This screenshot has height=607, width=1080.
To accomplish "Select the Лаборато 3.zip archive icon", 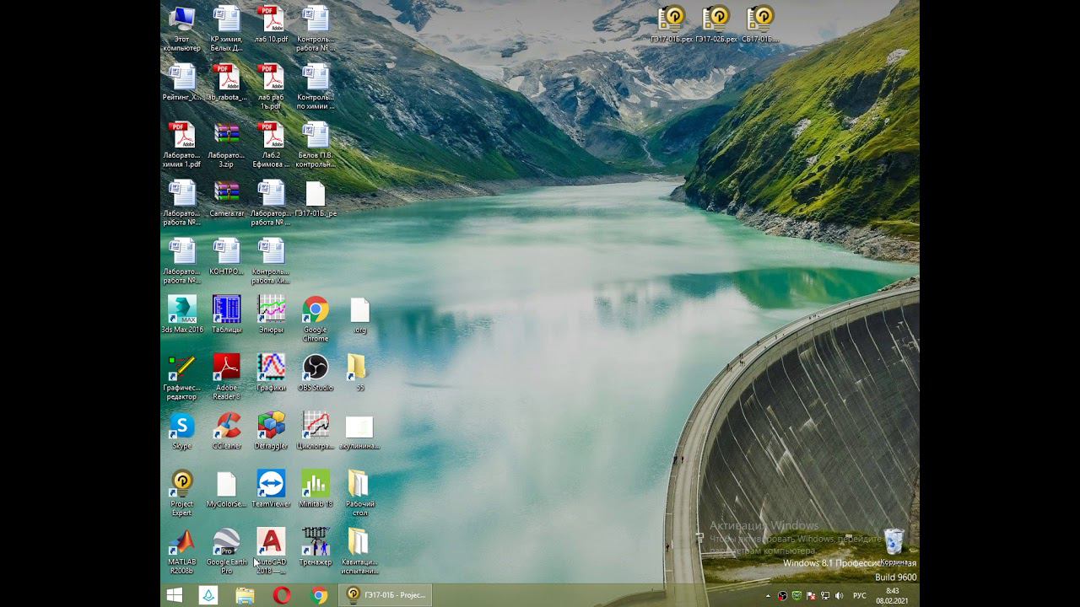I will click(x=226, y=144).
